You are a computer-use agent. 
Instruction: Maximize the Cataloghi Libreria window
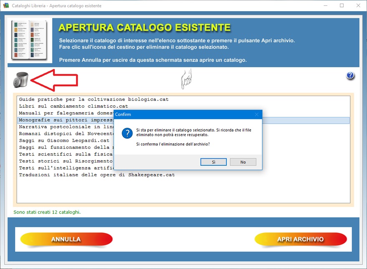(x=342, y=6)
